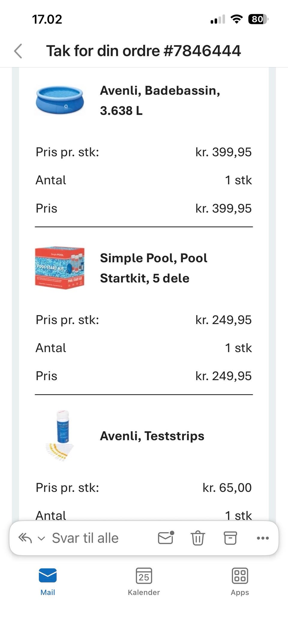This screenshot has height=623, width=288.
Task: Tap the battery indicator in status bar
Action: point(258,19)
